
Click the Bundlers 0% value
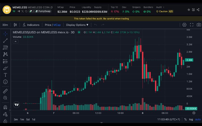(x=147, y=12)
